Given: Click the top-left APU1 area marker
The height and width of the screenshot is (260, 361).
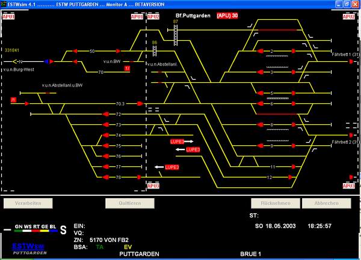Looking at the screenshot, I should point(8,17).
